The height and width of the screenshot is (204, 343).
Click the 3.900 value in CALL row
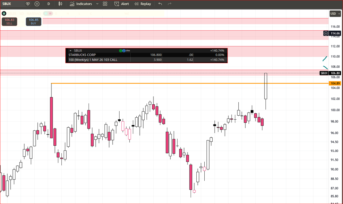[158, 60]
